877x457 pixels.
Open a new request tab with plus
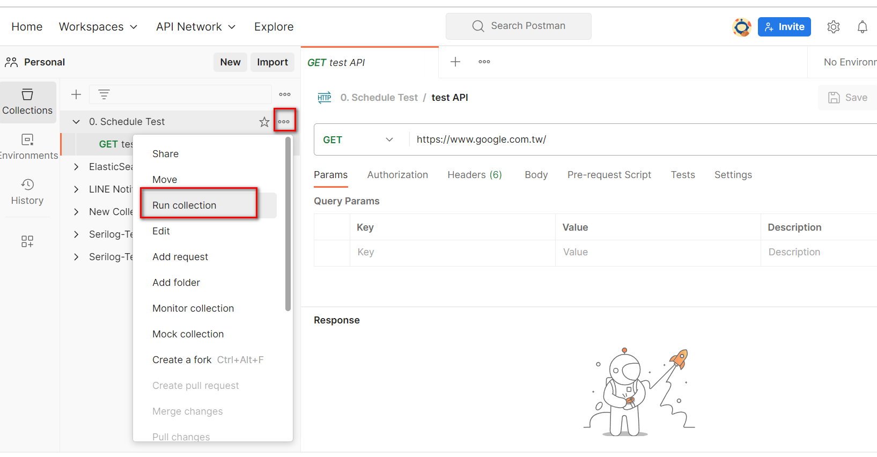[455, 62]
